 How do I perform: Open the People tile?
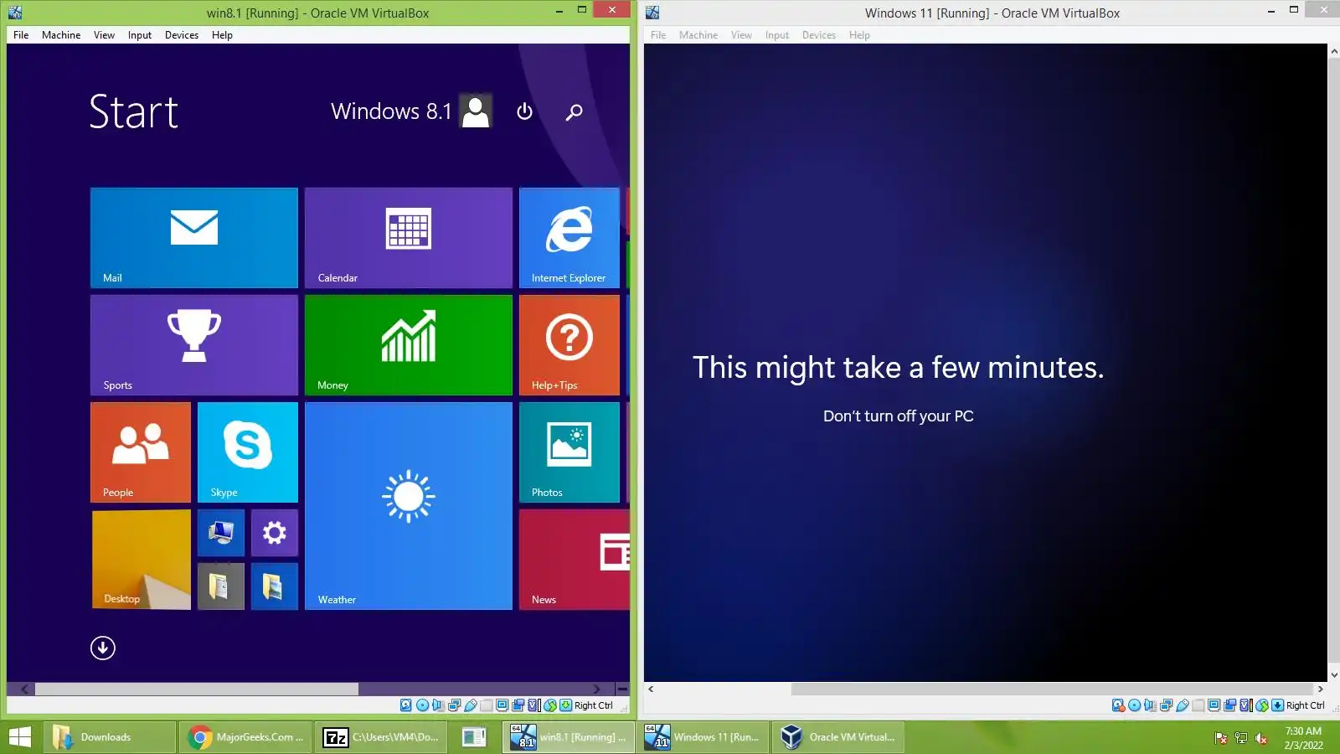[141, 452]
